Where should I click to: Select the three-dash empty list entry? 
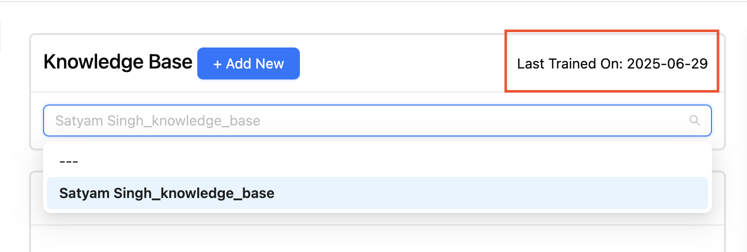pos(378,161)
